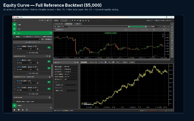The width and height of the screenshot is (194, 121).
Task: Open the timeframe dropdown of the topmost instance
Action: tap(33, 49)
